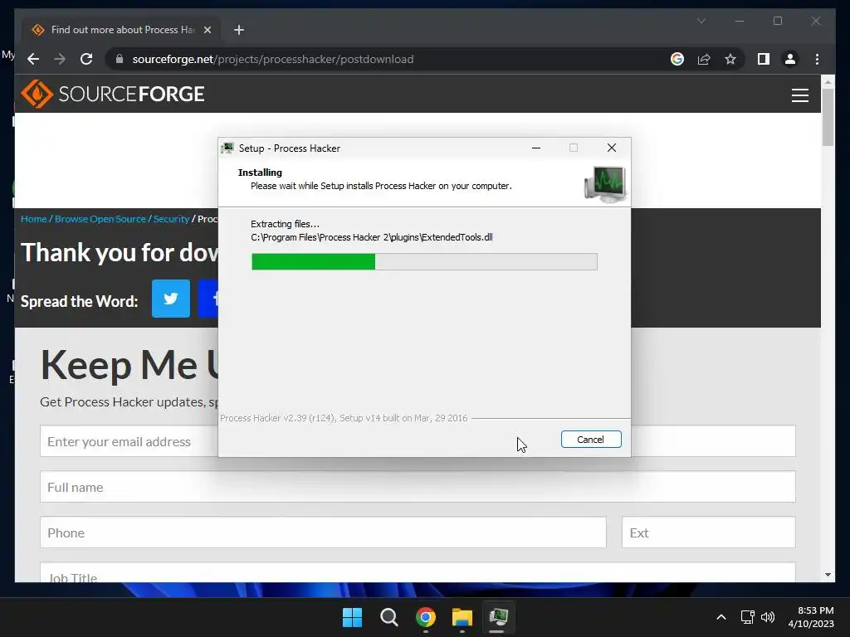Open Browse Open Source breadcrumb link

[100, 219]
